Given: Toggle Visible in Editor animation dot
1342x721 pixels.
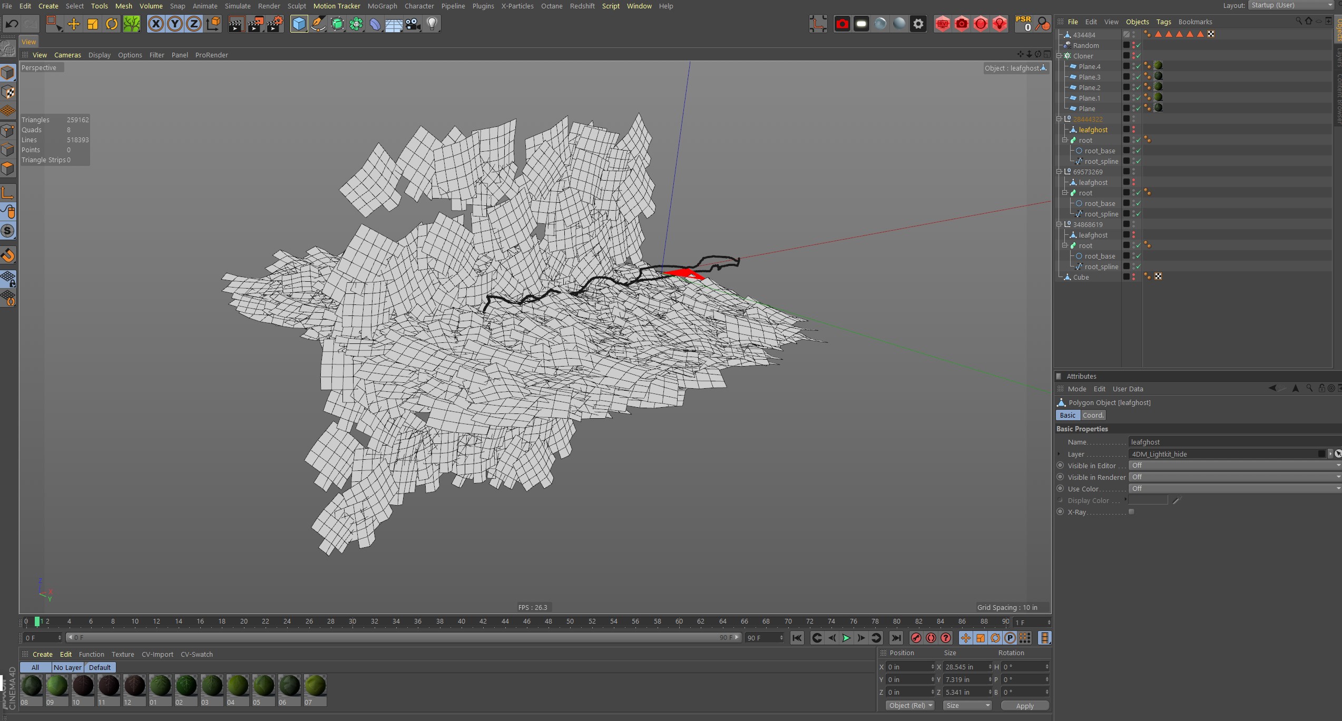Looking at the screenshot, I should pos(1060,466).
